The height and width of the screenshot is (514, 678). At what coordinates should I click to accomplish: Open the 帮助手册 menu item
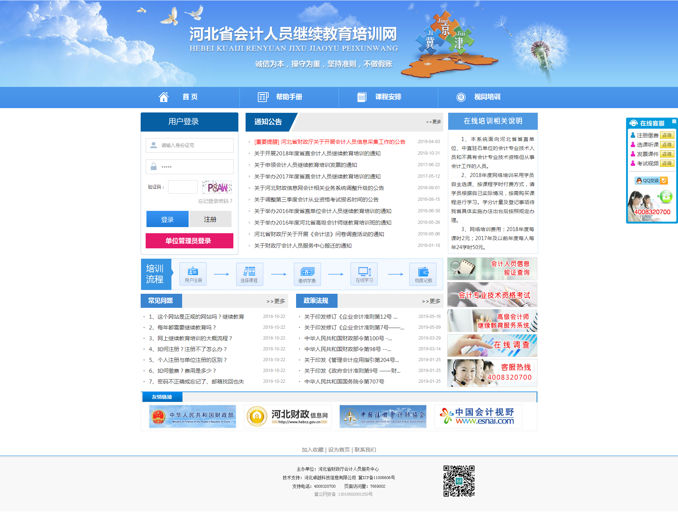tap(289, 97)
